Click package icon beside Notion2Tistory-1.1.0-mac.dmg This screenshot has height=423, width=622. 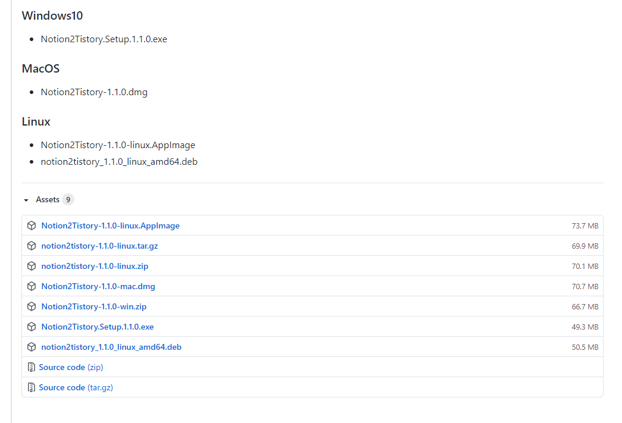pos(32,287)
